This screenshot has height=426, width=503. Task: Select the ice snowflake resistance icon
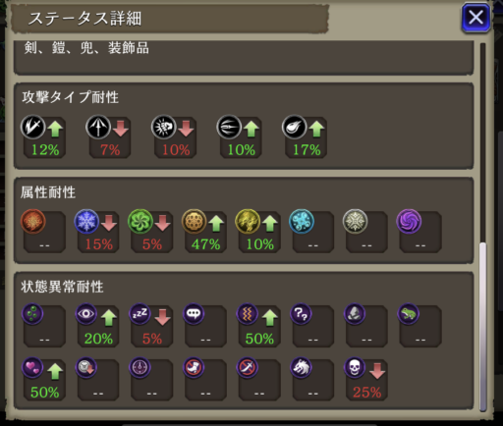pyautogui.click(x=86, y=222)
